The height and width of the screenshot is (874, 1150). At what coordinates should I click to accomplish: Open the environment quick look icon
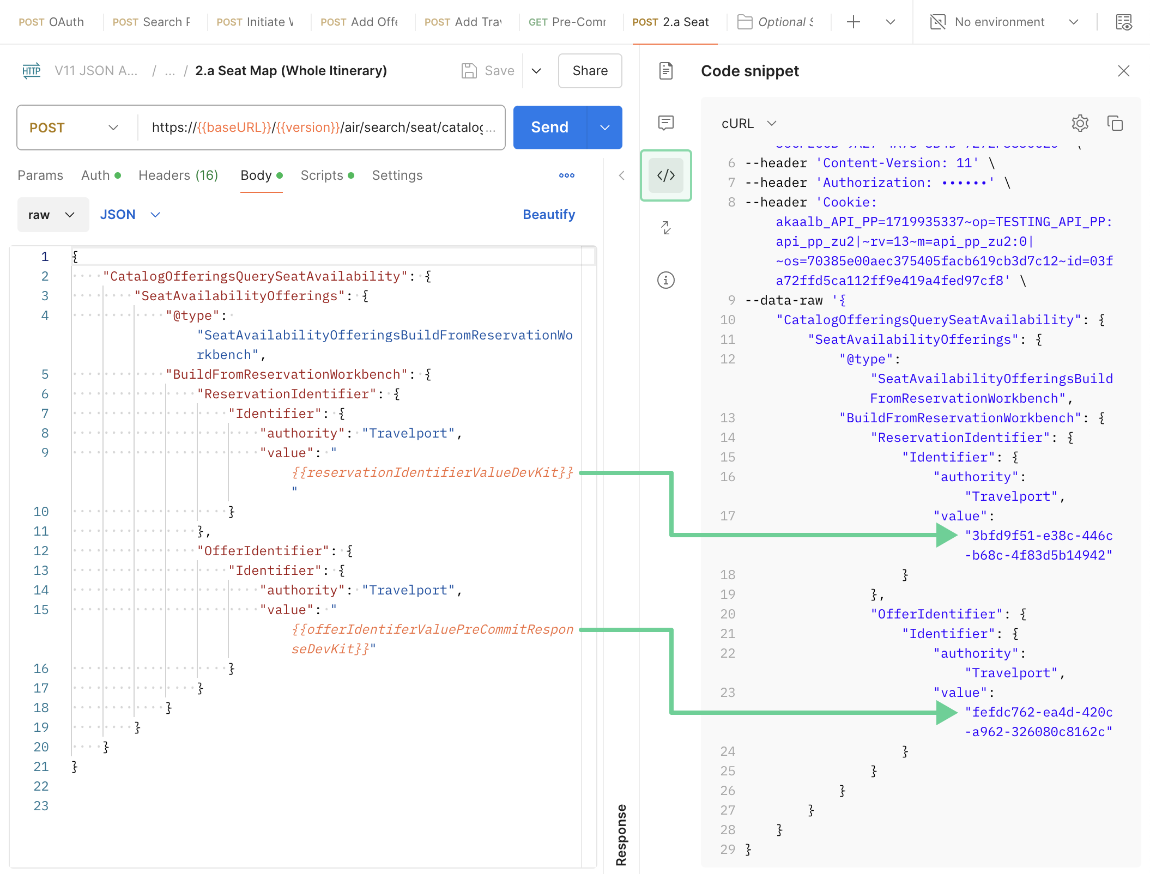(1123, 22)
